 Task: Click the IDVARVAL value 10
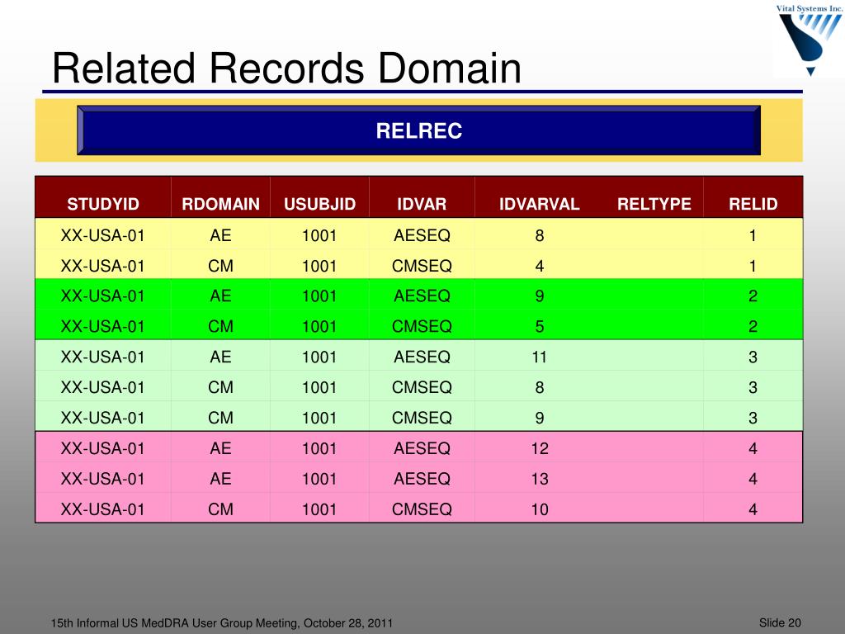540,509
